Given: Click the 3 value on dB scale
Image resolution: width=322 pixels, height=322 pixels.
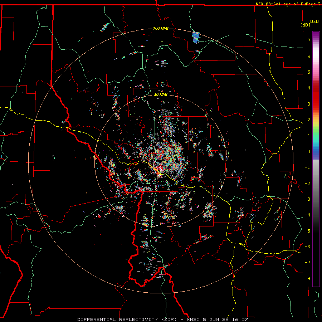Looking at the screenshot, I should coord(309,104).
